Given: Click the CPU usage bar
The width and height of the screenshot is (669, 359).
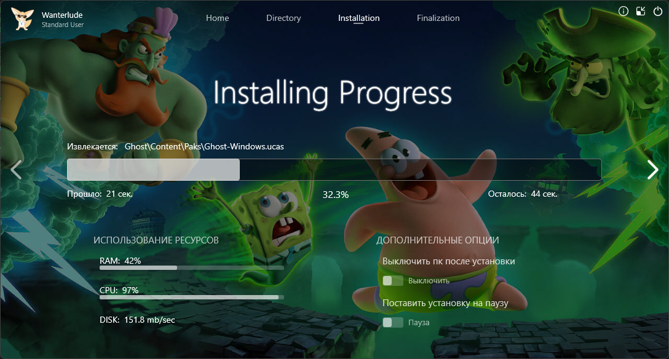Looking at the screenshot, I should 191,297.
